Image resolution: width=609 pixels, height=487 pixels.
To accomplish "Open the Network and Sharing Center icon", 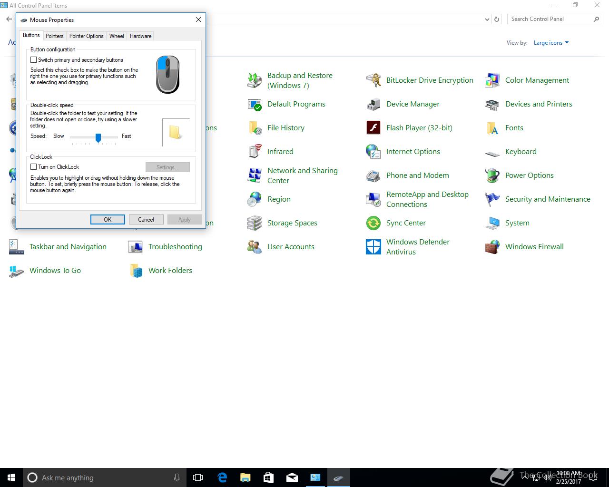I will tap(255, 175).
